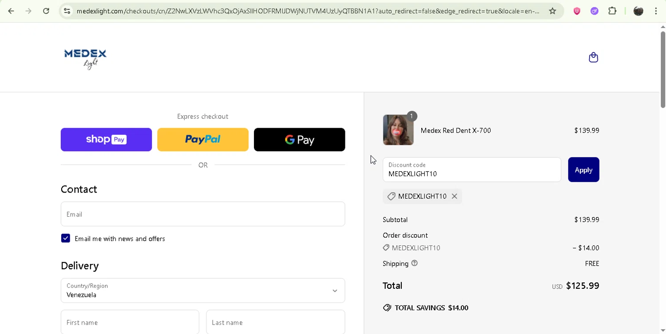Click the Last name field
This screenshot has height=334, width=666.
click(275, 322)
